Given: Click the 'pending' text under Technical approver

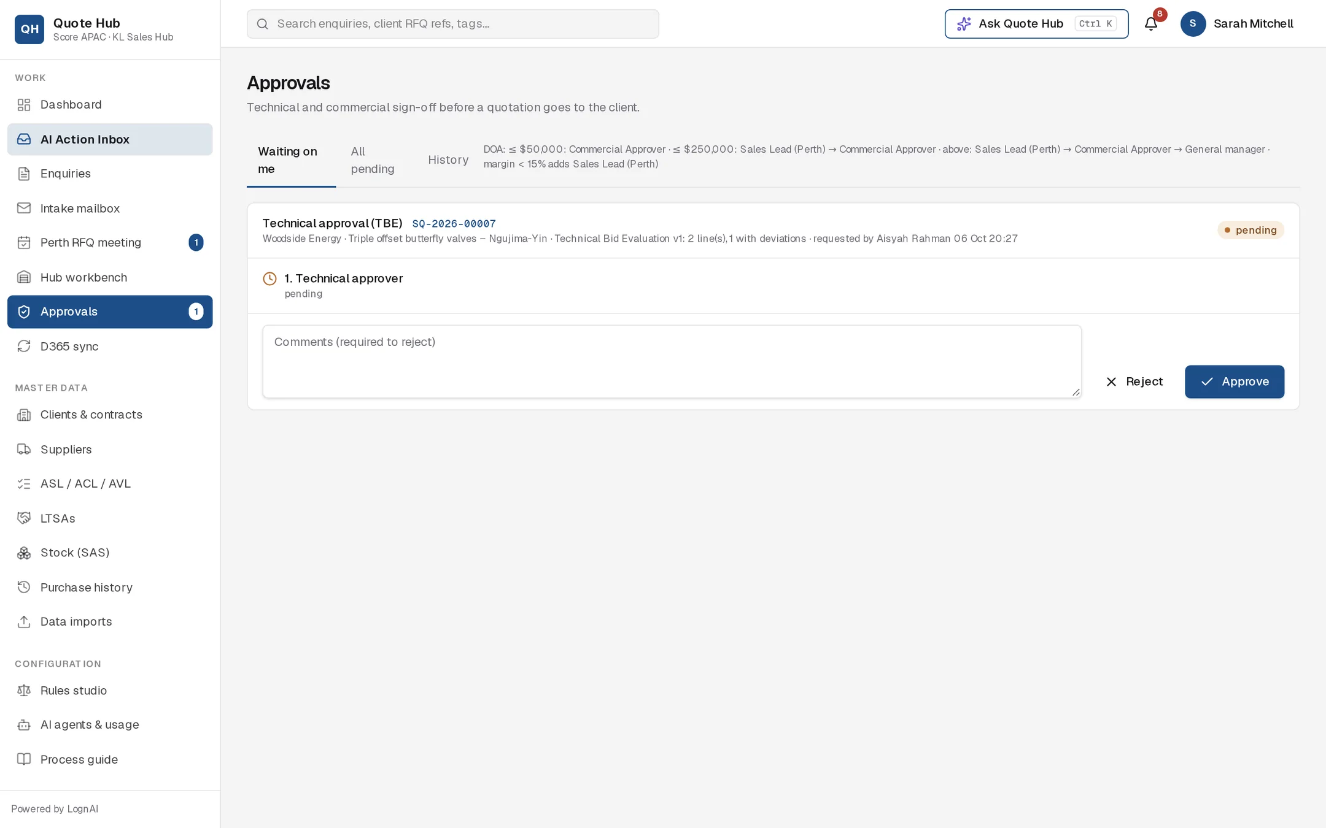Looking at the screenshot, I should [x=303, y=294].
